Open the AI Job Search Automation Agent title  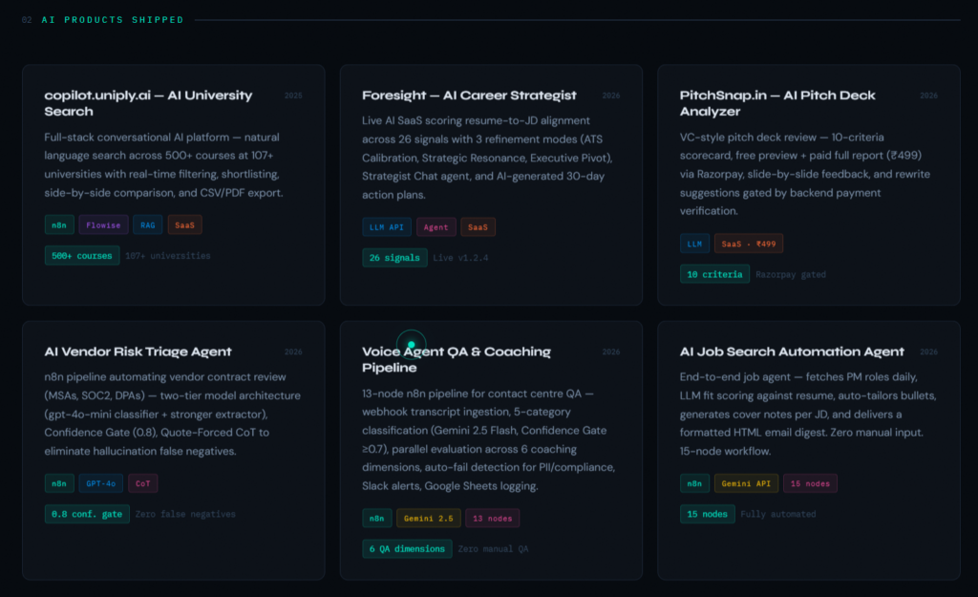[792, 352]
